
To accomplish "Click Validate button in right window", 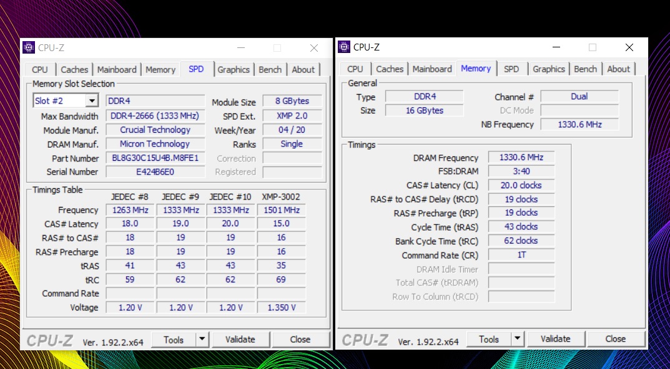I will point(556,338).
